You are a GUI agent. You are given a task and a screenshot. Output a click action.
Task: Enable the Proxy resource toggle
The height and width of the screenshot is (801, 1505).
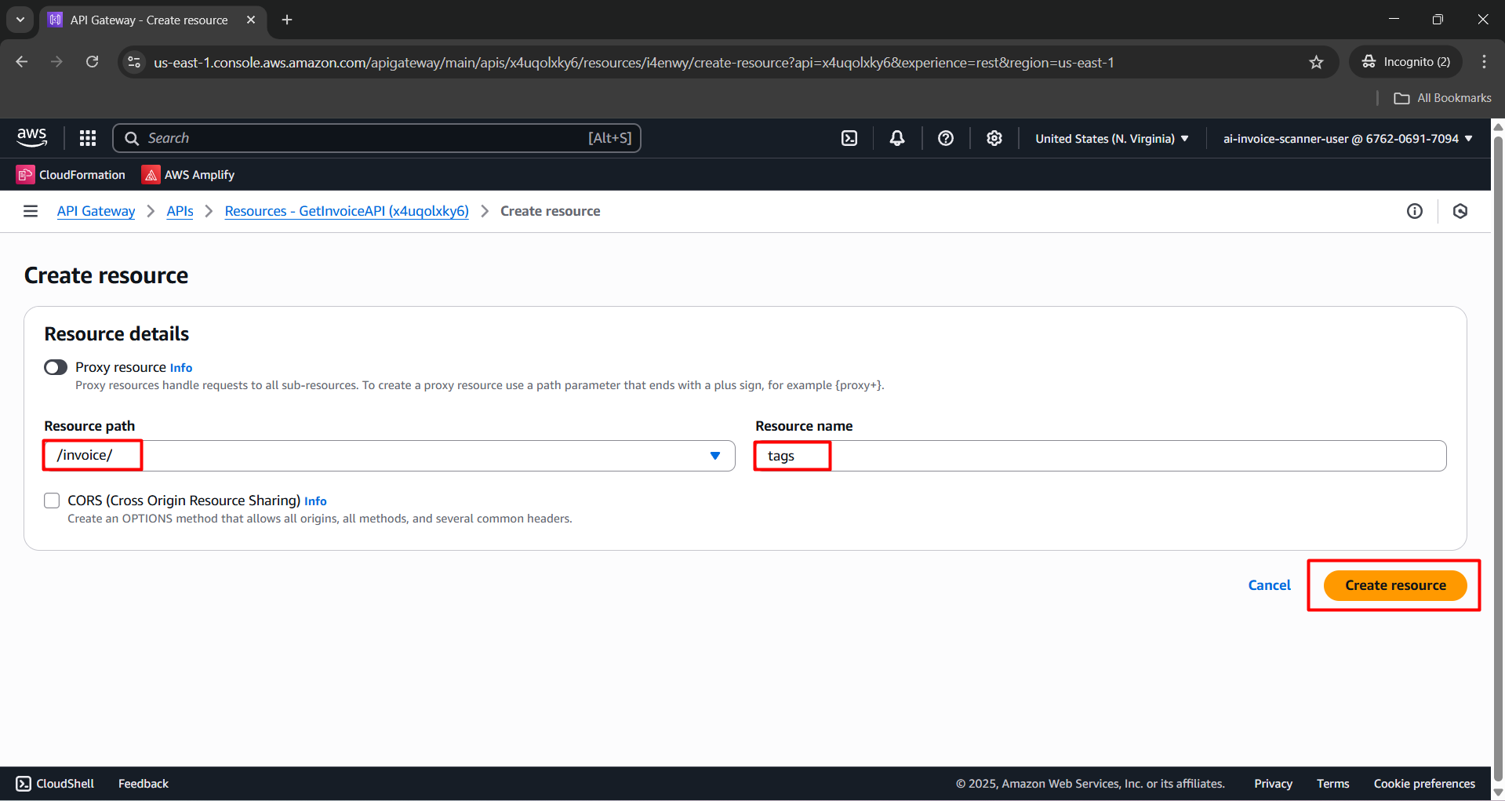pyautogui.click(x=55, y=366)
